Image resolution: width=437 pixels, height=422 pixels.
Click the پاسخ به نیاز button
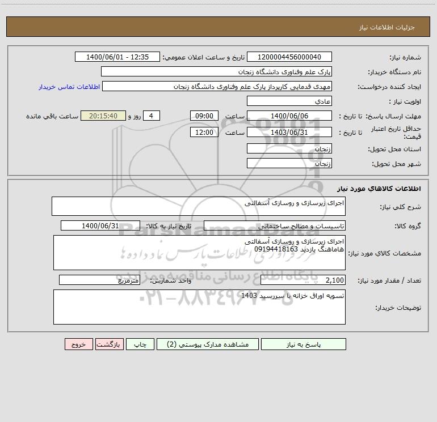(304, 344)
